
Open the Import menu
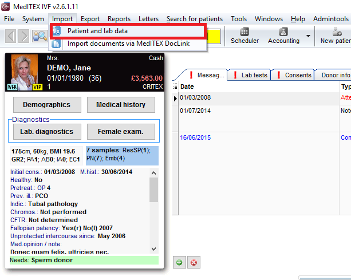point(62,19)
